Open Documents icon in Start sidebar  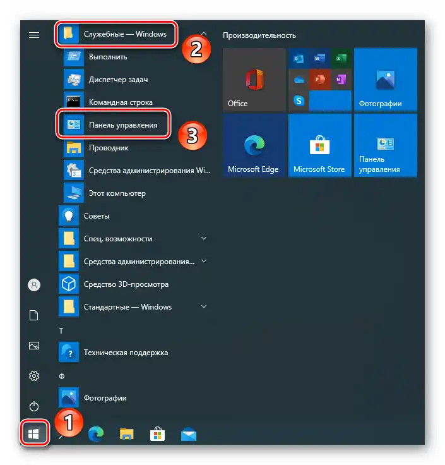click(34, 315)
